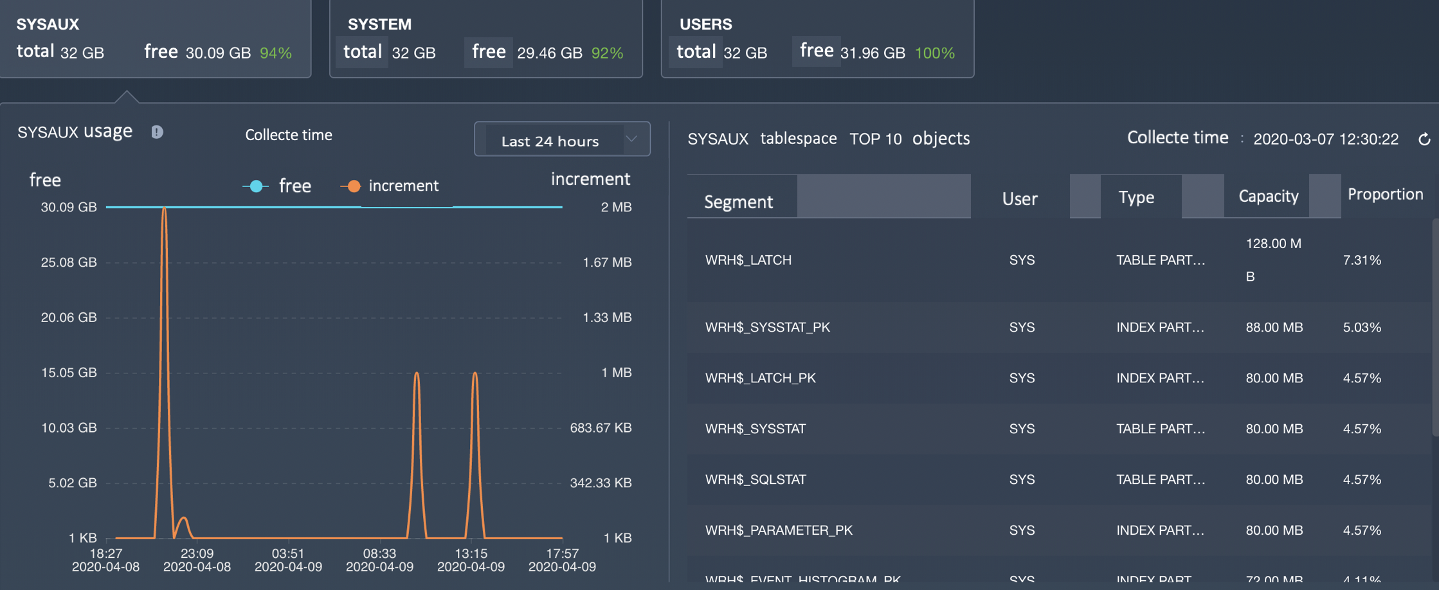Viewport: 1439px width, 590px height.
Task: Click the info icon beside SYSAUX usage
Action: 157,132
